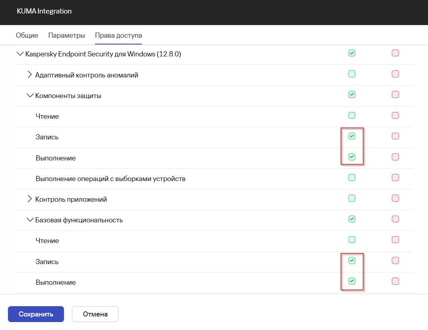Check red Запись checkbox under Базовая функциональность

click(395, 261)
